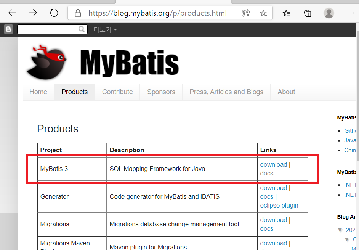Open the second .NET sidebar link
Screen dimensions: 359x251
350,195
